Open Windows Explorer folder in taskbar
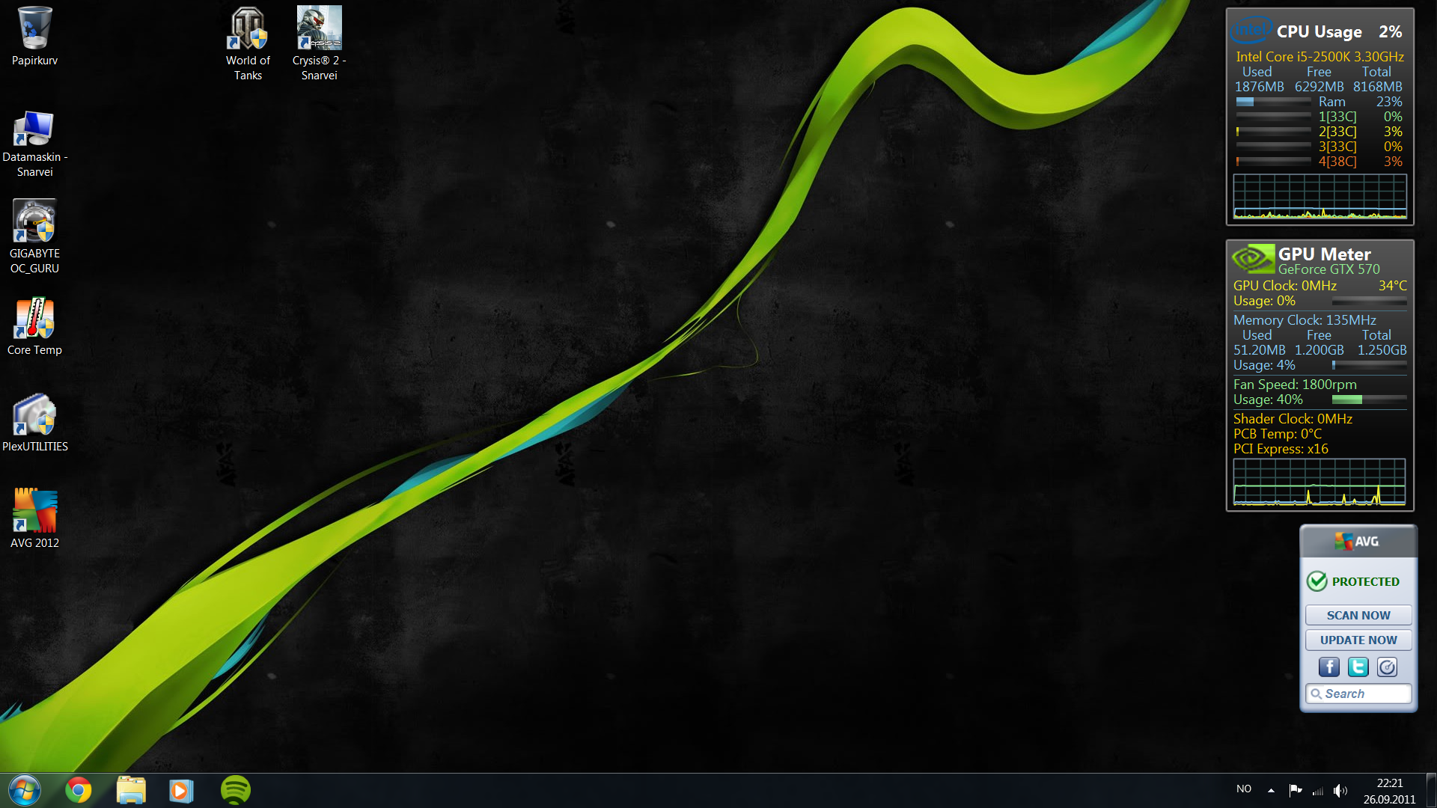The height and width of the screenshot is (808, 1437). pyautogui.click(x=131, y=790)
